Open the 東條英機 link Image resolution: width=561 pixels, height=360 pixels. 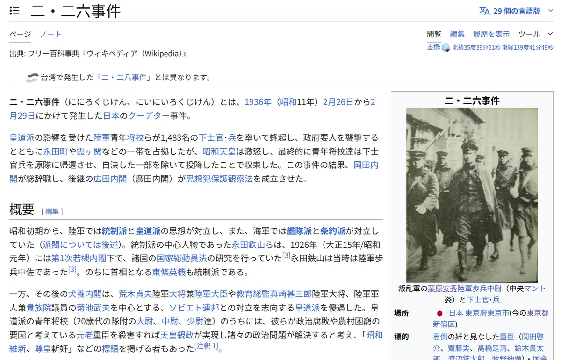pos(169,272)
